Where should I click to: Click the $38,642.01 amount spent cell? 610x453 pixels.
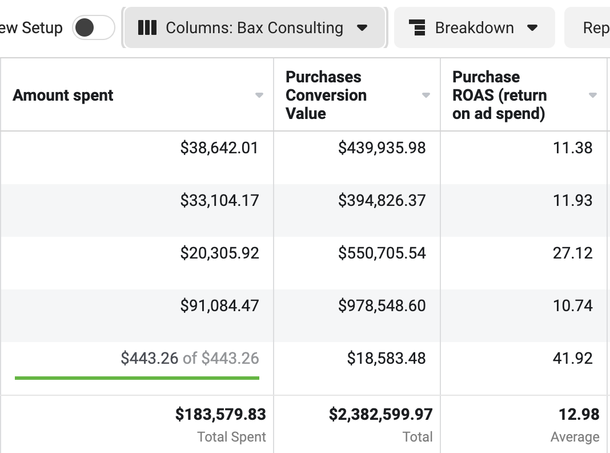(219, 148)
